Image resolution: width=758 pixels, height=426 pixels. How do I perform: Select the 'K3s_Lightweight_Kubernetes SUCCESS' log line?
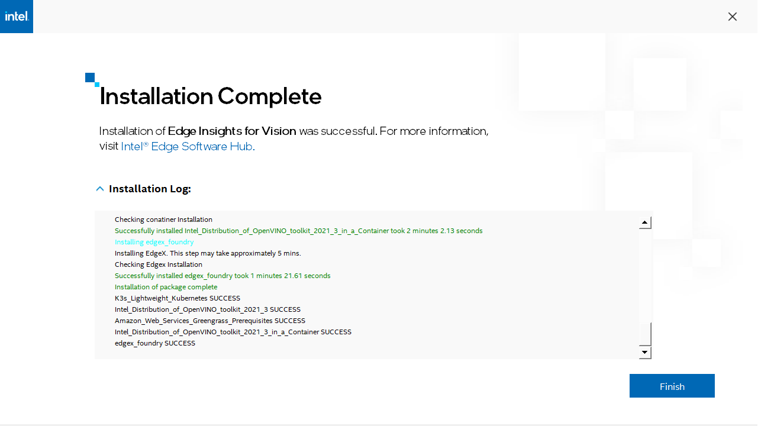(178, 298)
